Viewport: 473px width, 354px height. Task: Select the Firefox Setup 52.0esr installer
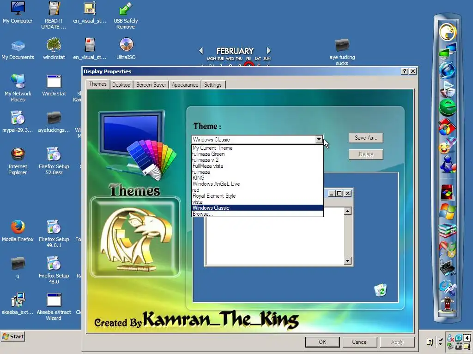54,161
